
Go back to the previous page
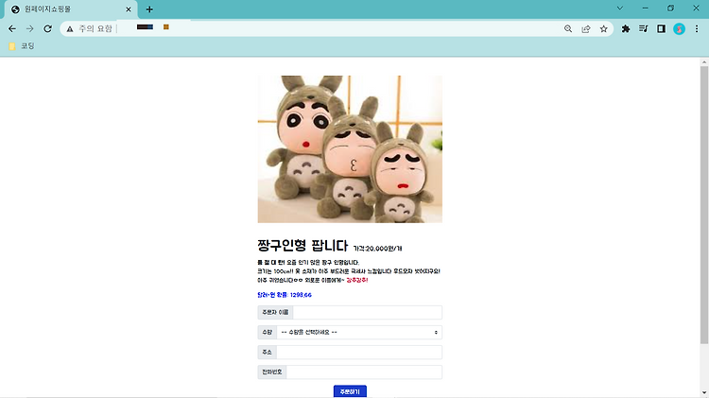click(x=12, y=28)
